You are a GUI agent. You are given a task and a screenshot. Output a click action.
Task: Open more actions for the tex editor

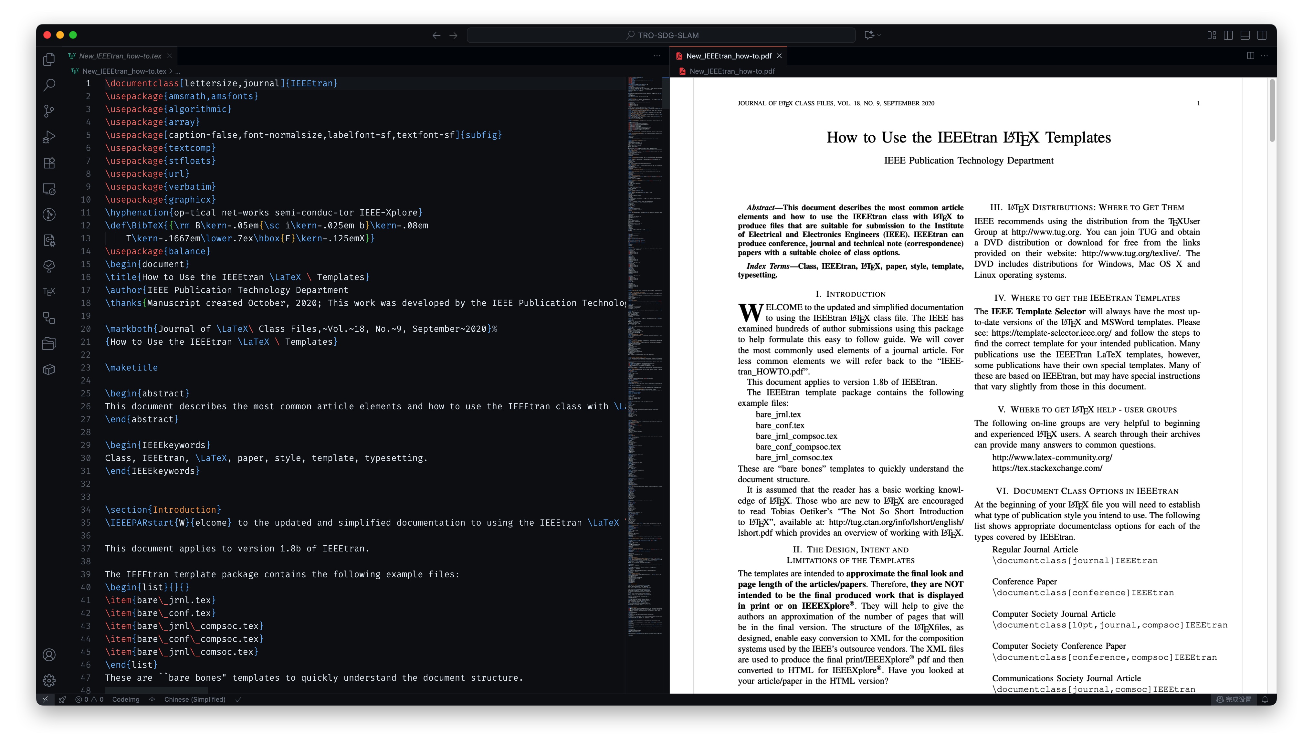(657, 56)
